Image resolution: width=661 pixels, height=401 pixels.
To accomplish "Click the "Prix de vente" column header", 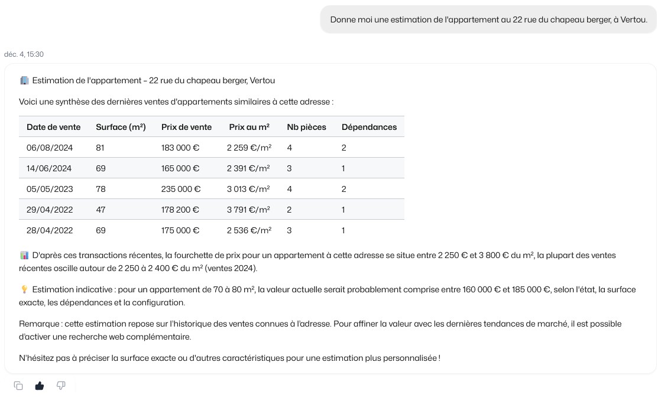I will coord(186,127).
